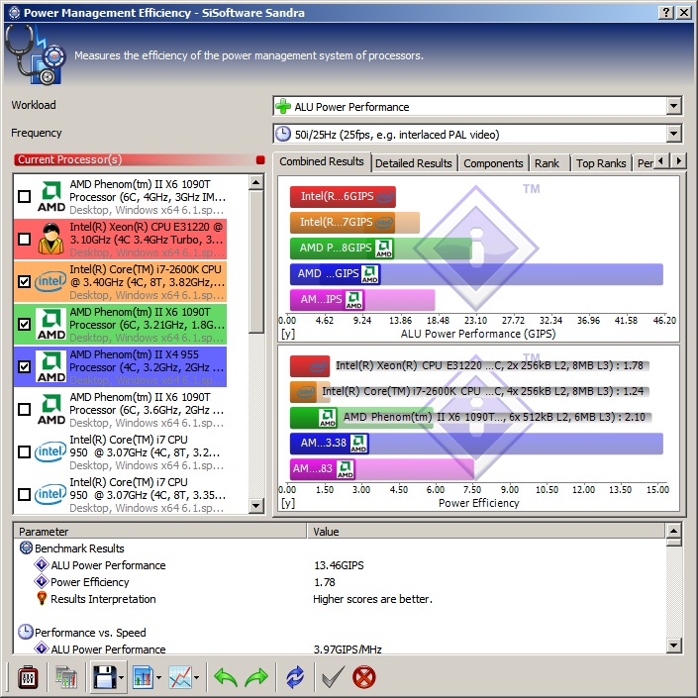The image size is (698, 698).
Task: Click the user avatar icon of Xeon E31220 entry
Action: (x=50, y=239)
